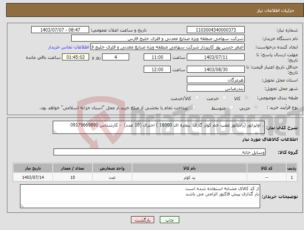Click the delivery province field هرمزگان
The width and height of the screenshot is (304, 230).
click(216, 80)
